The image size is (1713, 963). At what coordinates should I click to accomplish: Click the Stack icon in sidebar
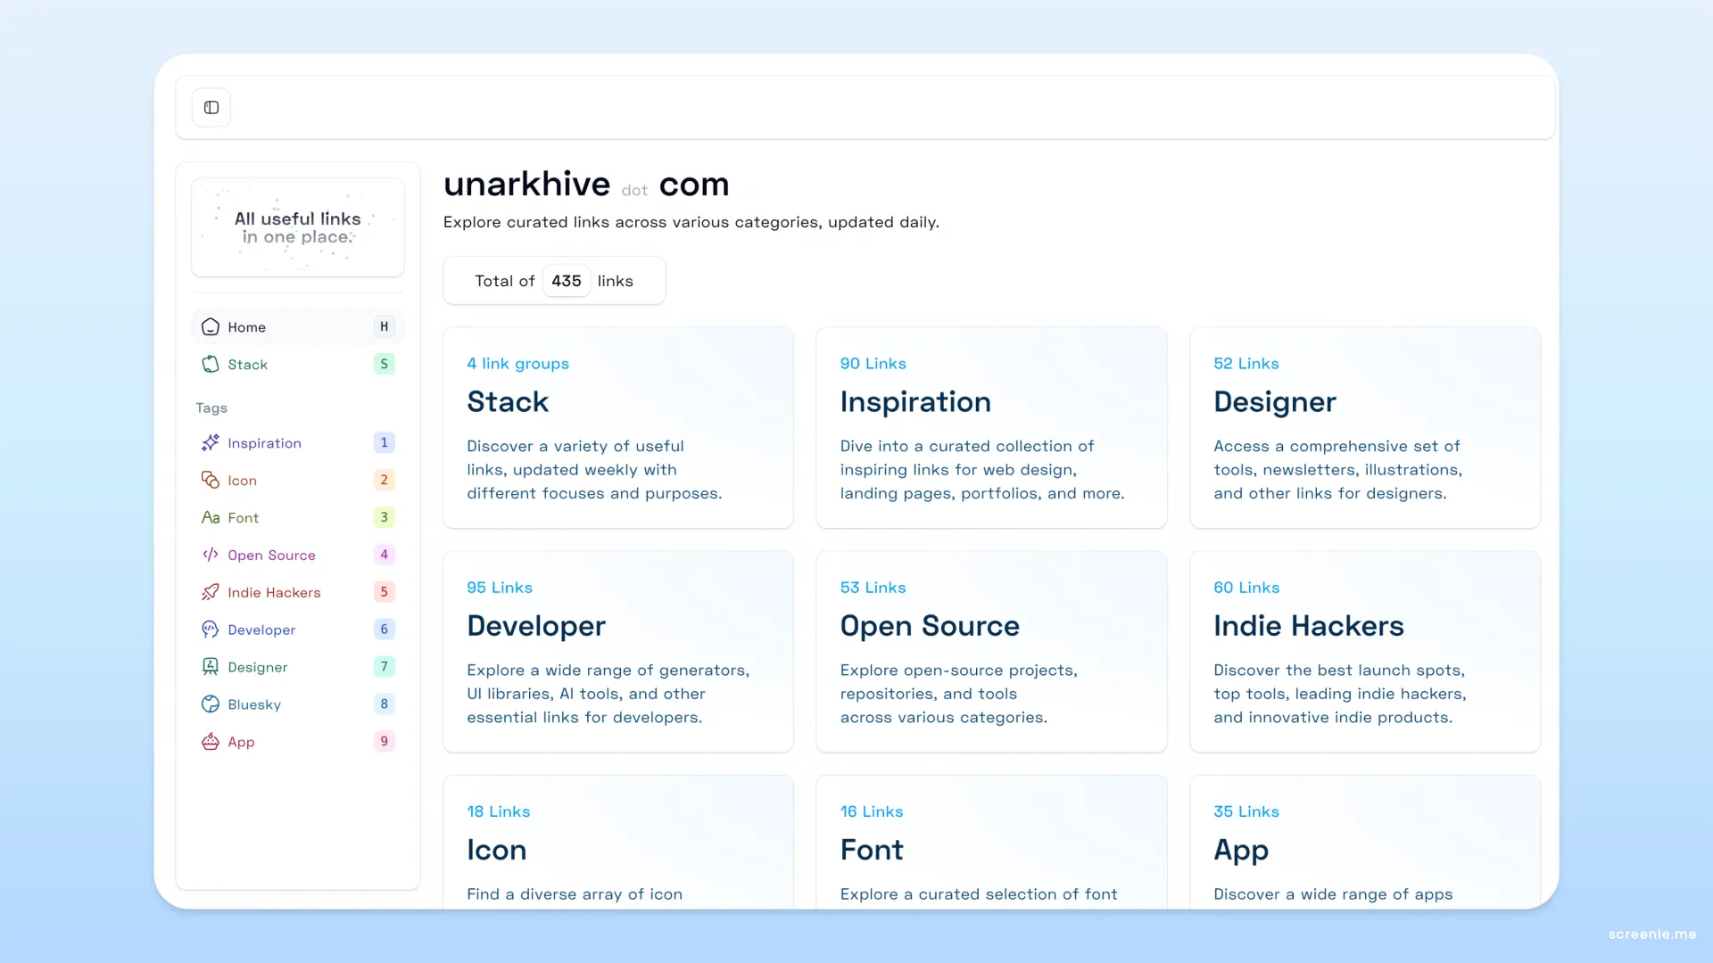click(211, 364)
